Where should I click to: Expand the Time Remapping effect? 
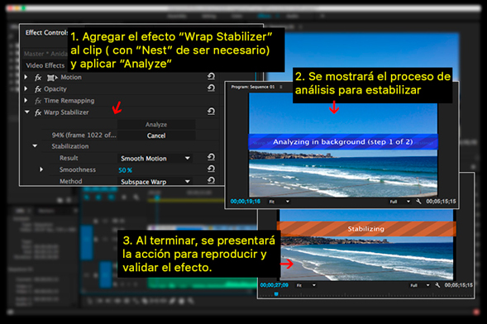point(26,101)
